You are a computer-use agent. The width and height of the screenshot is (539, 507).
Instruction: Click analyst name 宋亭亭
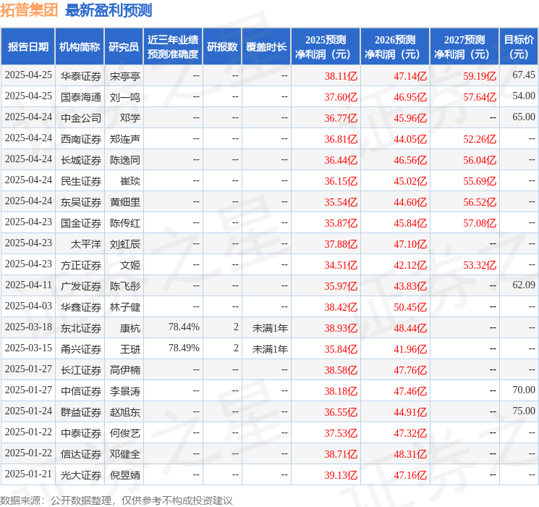pos(124,76)
